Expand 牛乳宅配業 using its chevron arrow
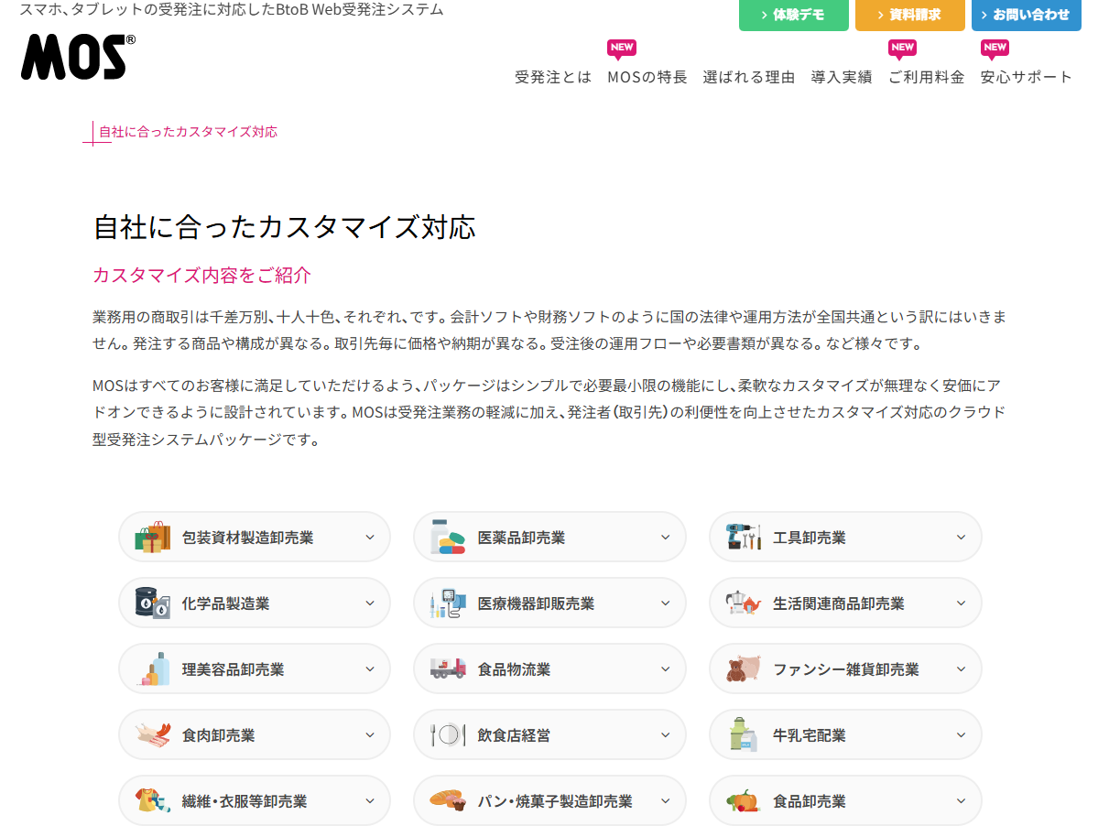This screenshot has width=1120, height=826. tap(962, 735)
